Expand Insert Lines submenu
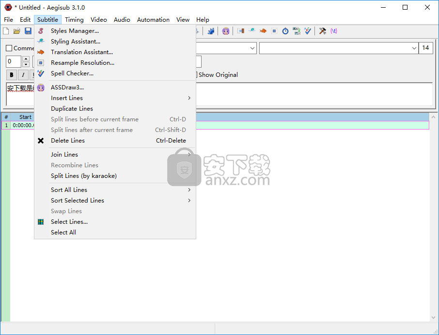This screenshot has width=439, height=335. (115, 98)
